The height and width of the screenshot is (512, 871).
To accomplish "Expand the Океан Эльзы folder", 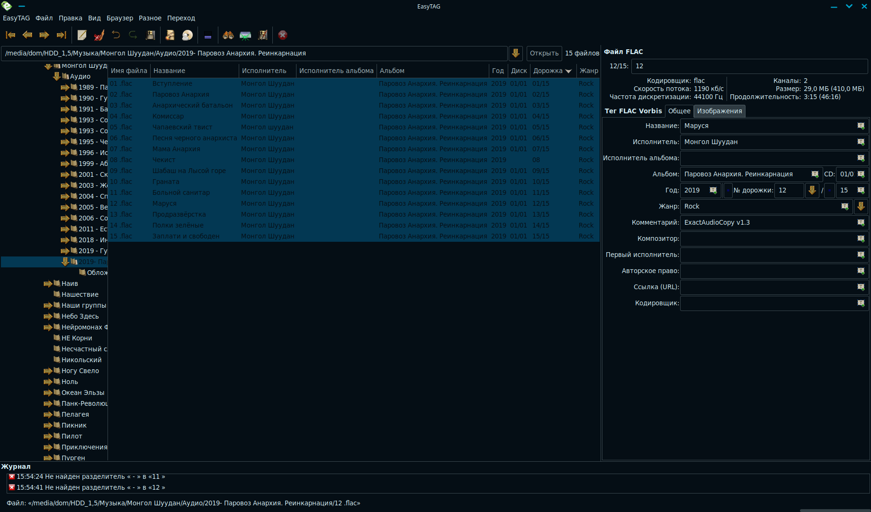I will (x=48, y=393).
